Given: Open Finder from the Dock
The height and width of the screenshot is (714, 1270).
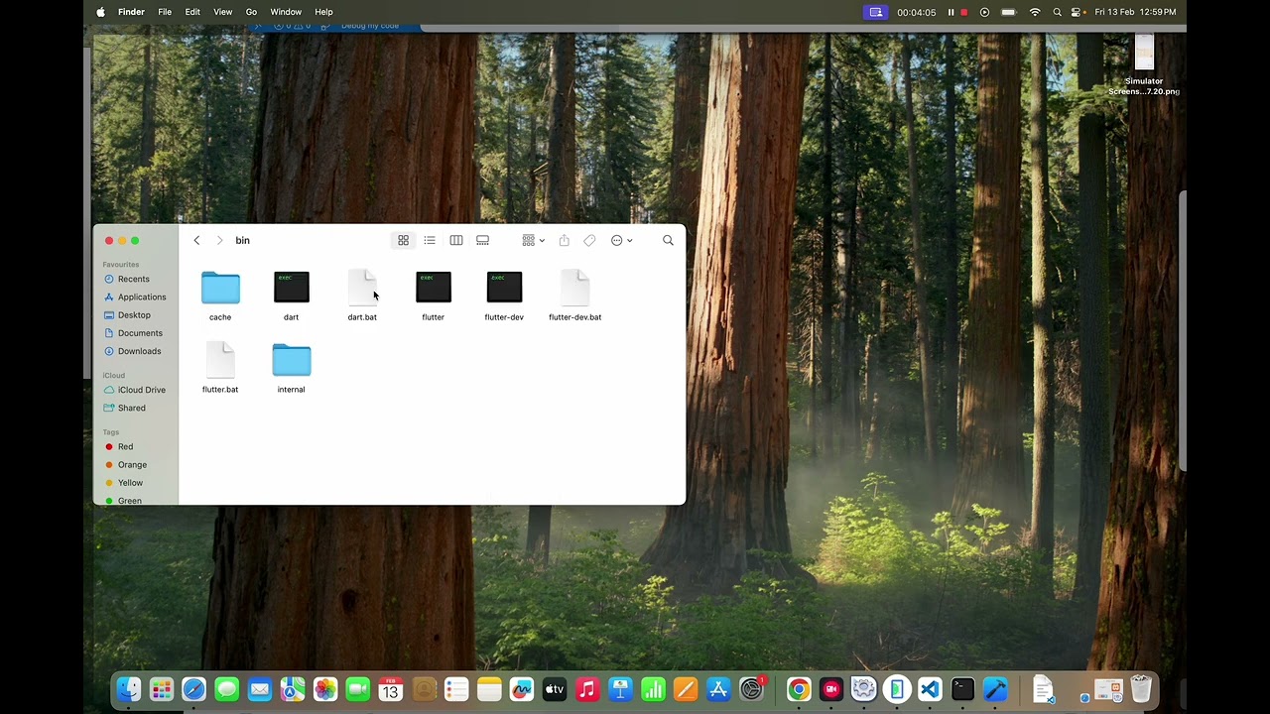Looking at the screenshot, I should tap(129, 689).
